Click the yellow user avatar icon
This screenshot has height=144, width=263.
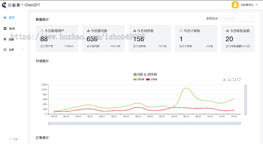[x=235, y=5]
